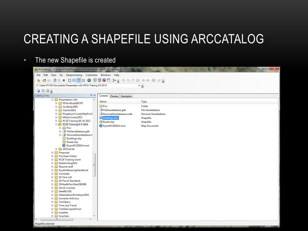
Task: Select the TechSpecs folder
Action: click(64, 202)
